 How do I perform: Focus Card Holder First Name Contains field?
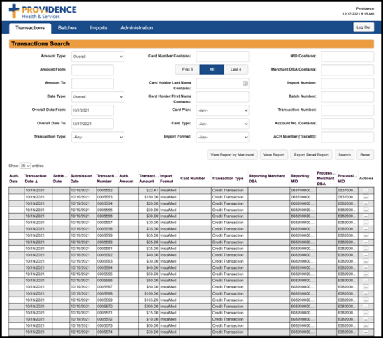[222, 97]
